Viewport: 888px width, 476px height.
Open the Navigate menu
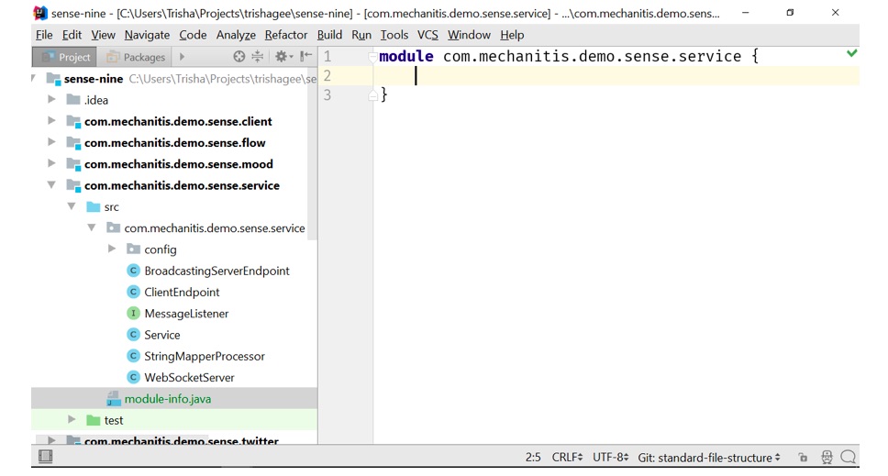(148, 35)
